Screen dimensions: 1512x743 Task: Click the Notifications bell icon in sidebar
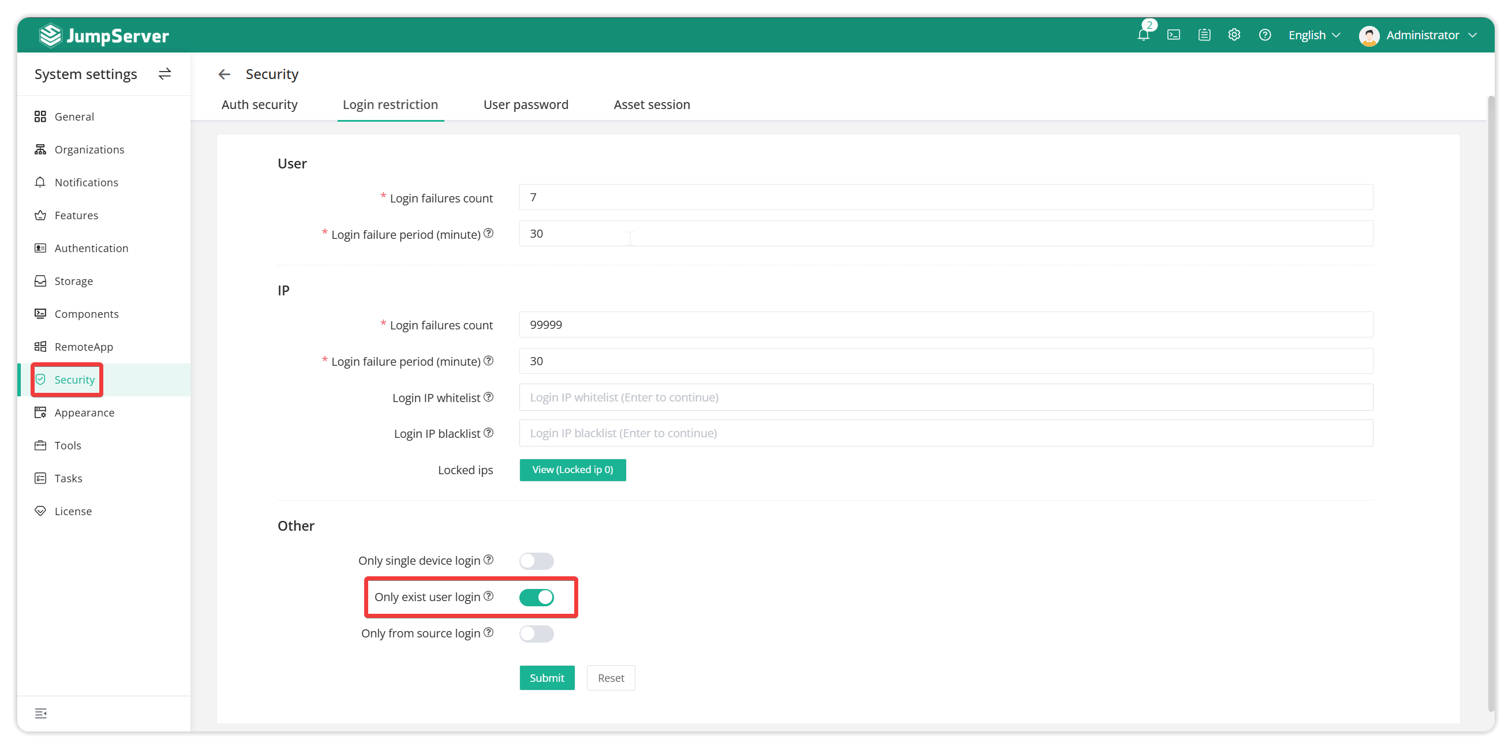pos(40,182)
